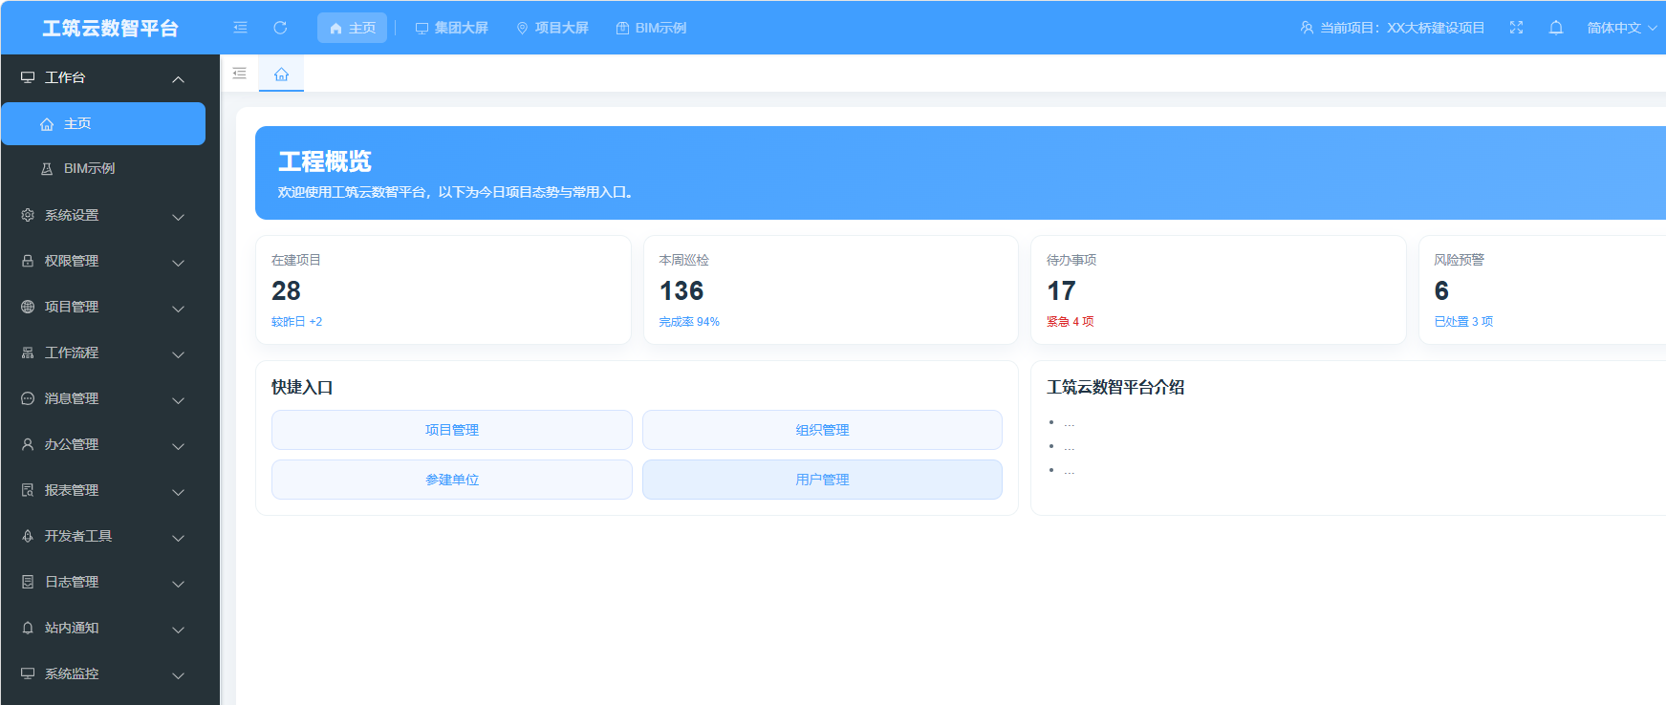Click the gear icon beside 系统设置

[x=28, y=215]
